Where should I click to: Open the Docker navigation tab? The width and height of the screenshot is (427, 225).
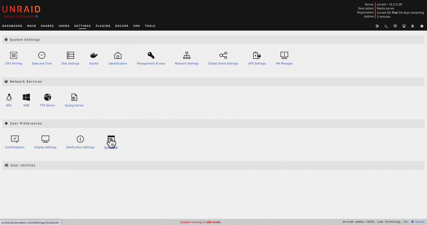122,26
